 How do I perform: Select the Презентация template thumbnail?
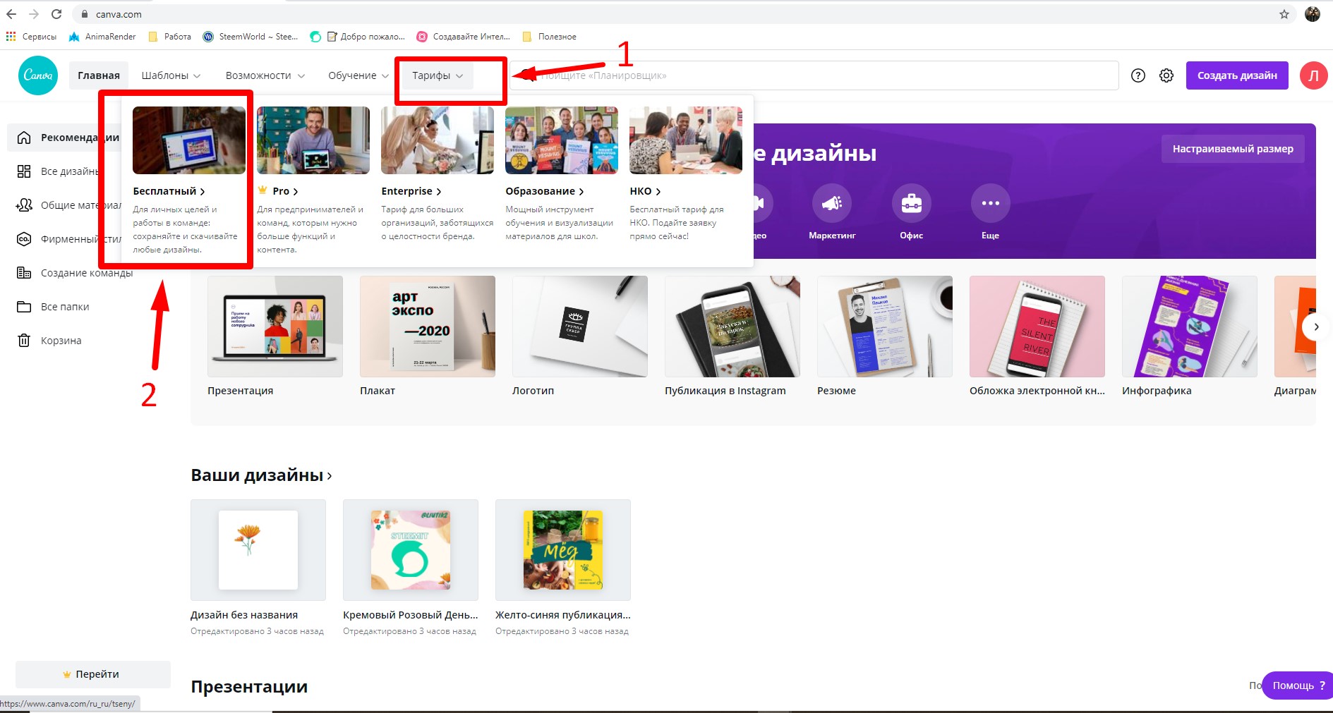tap(275, 327)
